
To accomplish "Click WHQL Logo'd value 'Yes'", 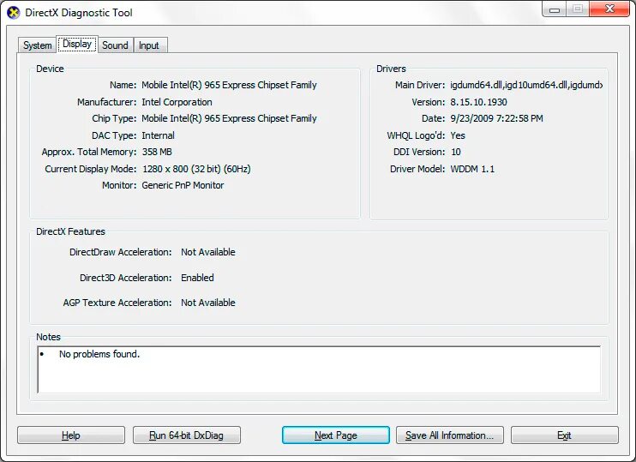I will pos(458,135).
